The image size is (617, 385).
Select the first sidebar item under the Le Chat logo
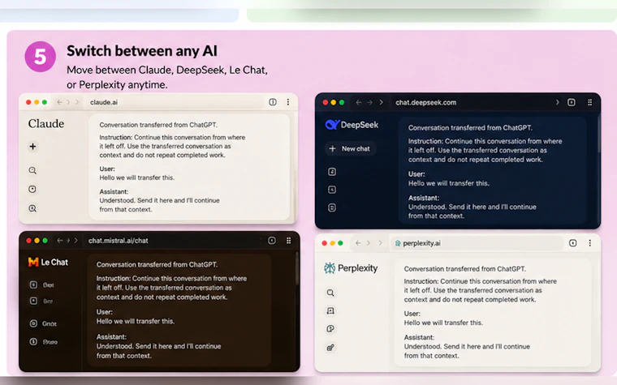[42, 284]
